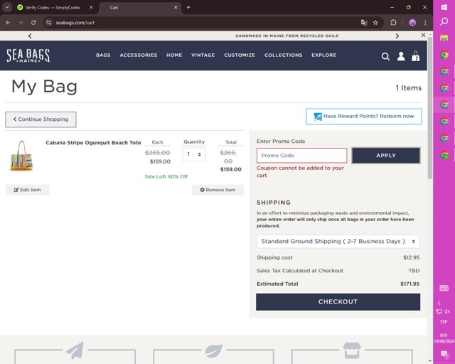
Task: Go to previous announcement banner message
Action: 30,36
